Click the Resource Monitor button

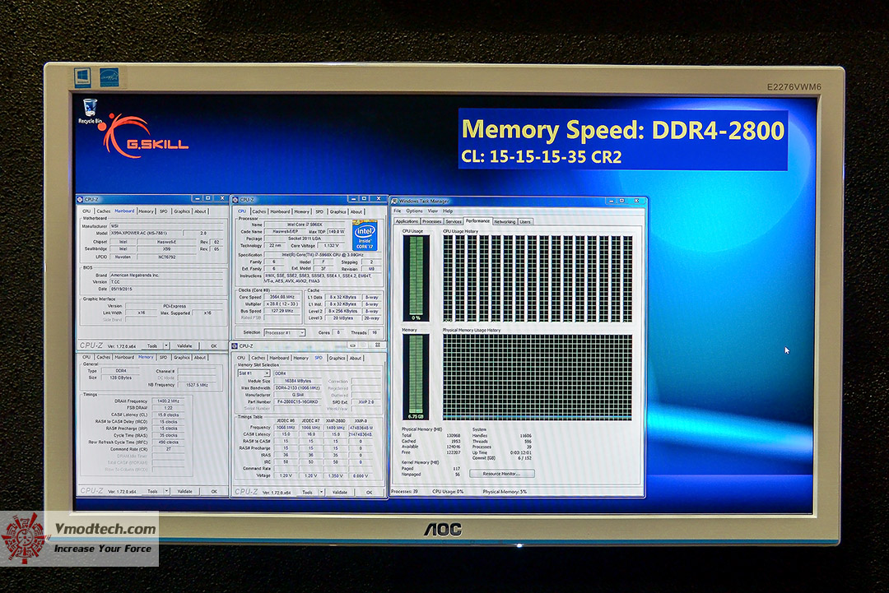pos(502,474)
